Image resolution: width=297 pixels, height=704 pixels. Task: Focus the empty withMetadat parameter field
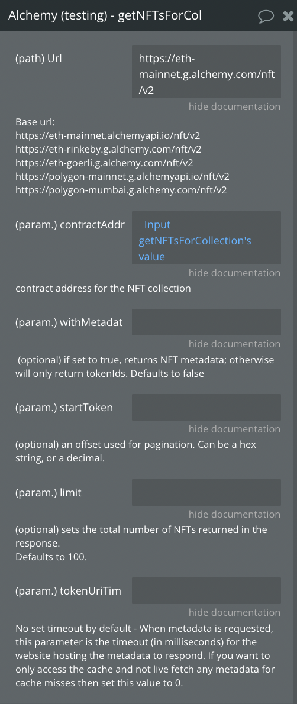[206, 322]
